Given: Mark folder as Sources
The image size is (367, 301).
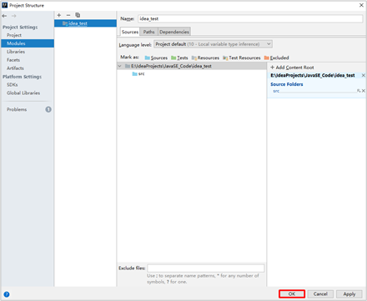Looking at the screenshot, I should (156, 58).
